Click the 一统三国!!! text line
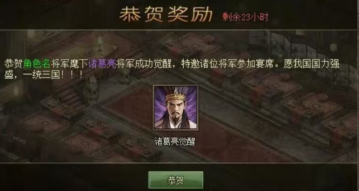The image size is (359, 191). pyautogui.click(x=53, y=75)
